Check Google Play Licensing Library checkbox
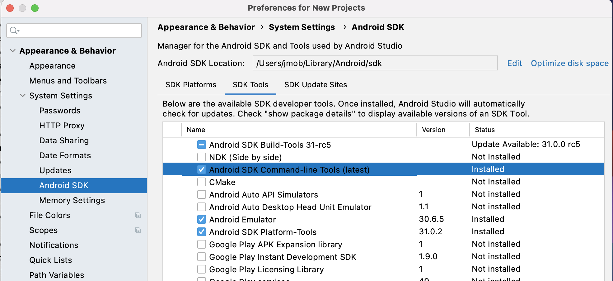The image size is (613, 281). (x=202, y=269)
